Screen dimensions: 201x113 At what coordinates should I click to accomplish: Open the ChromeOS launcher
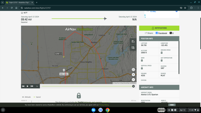click(x=3, y=110)
